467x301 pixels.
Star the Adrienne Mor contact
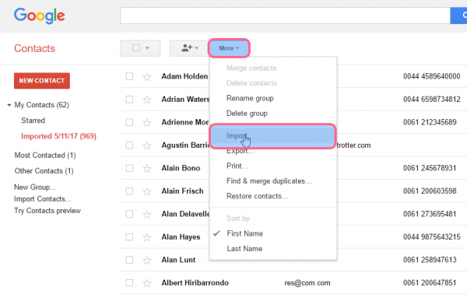(147, 122)
